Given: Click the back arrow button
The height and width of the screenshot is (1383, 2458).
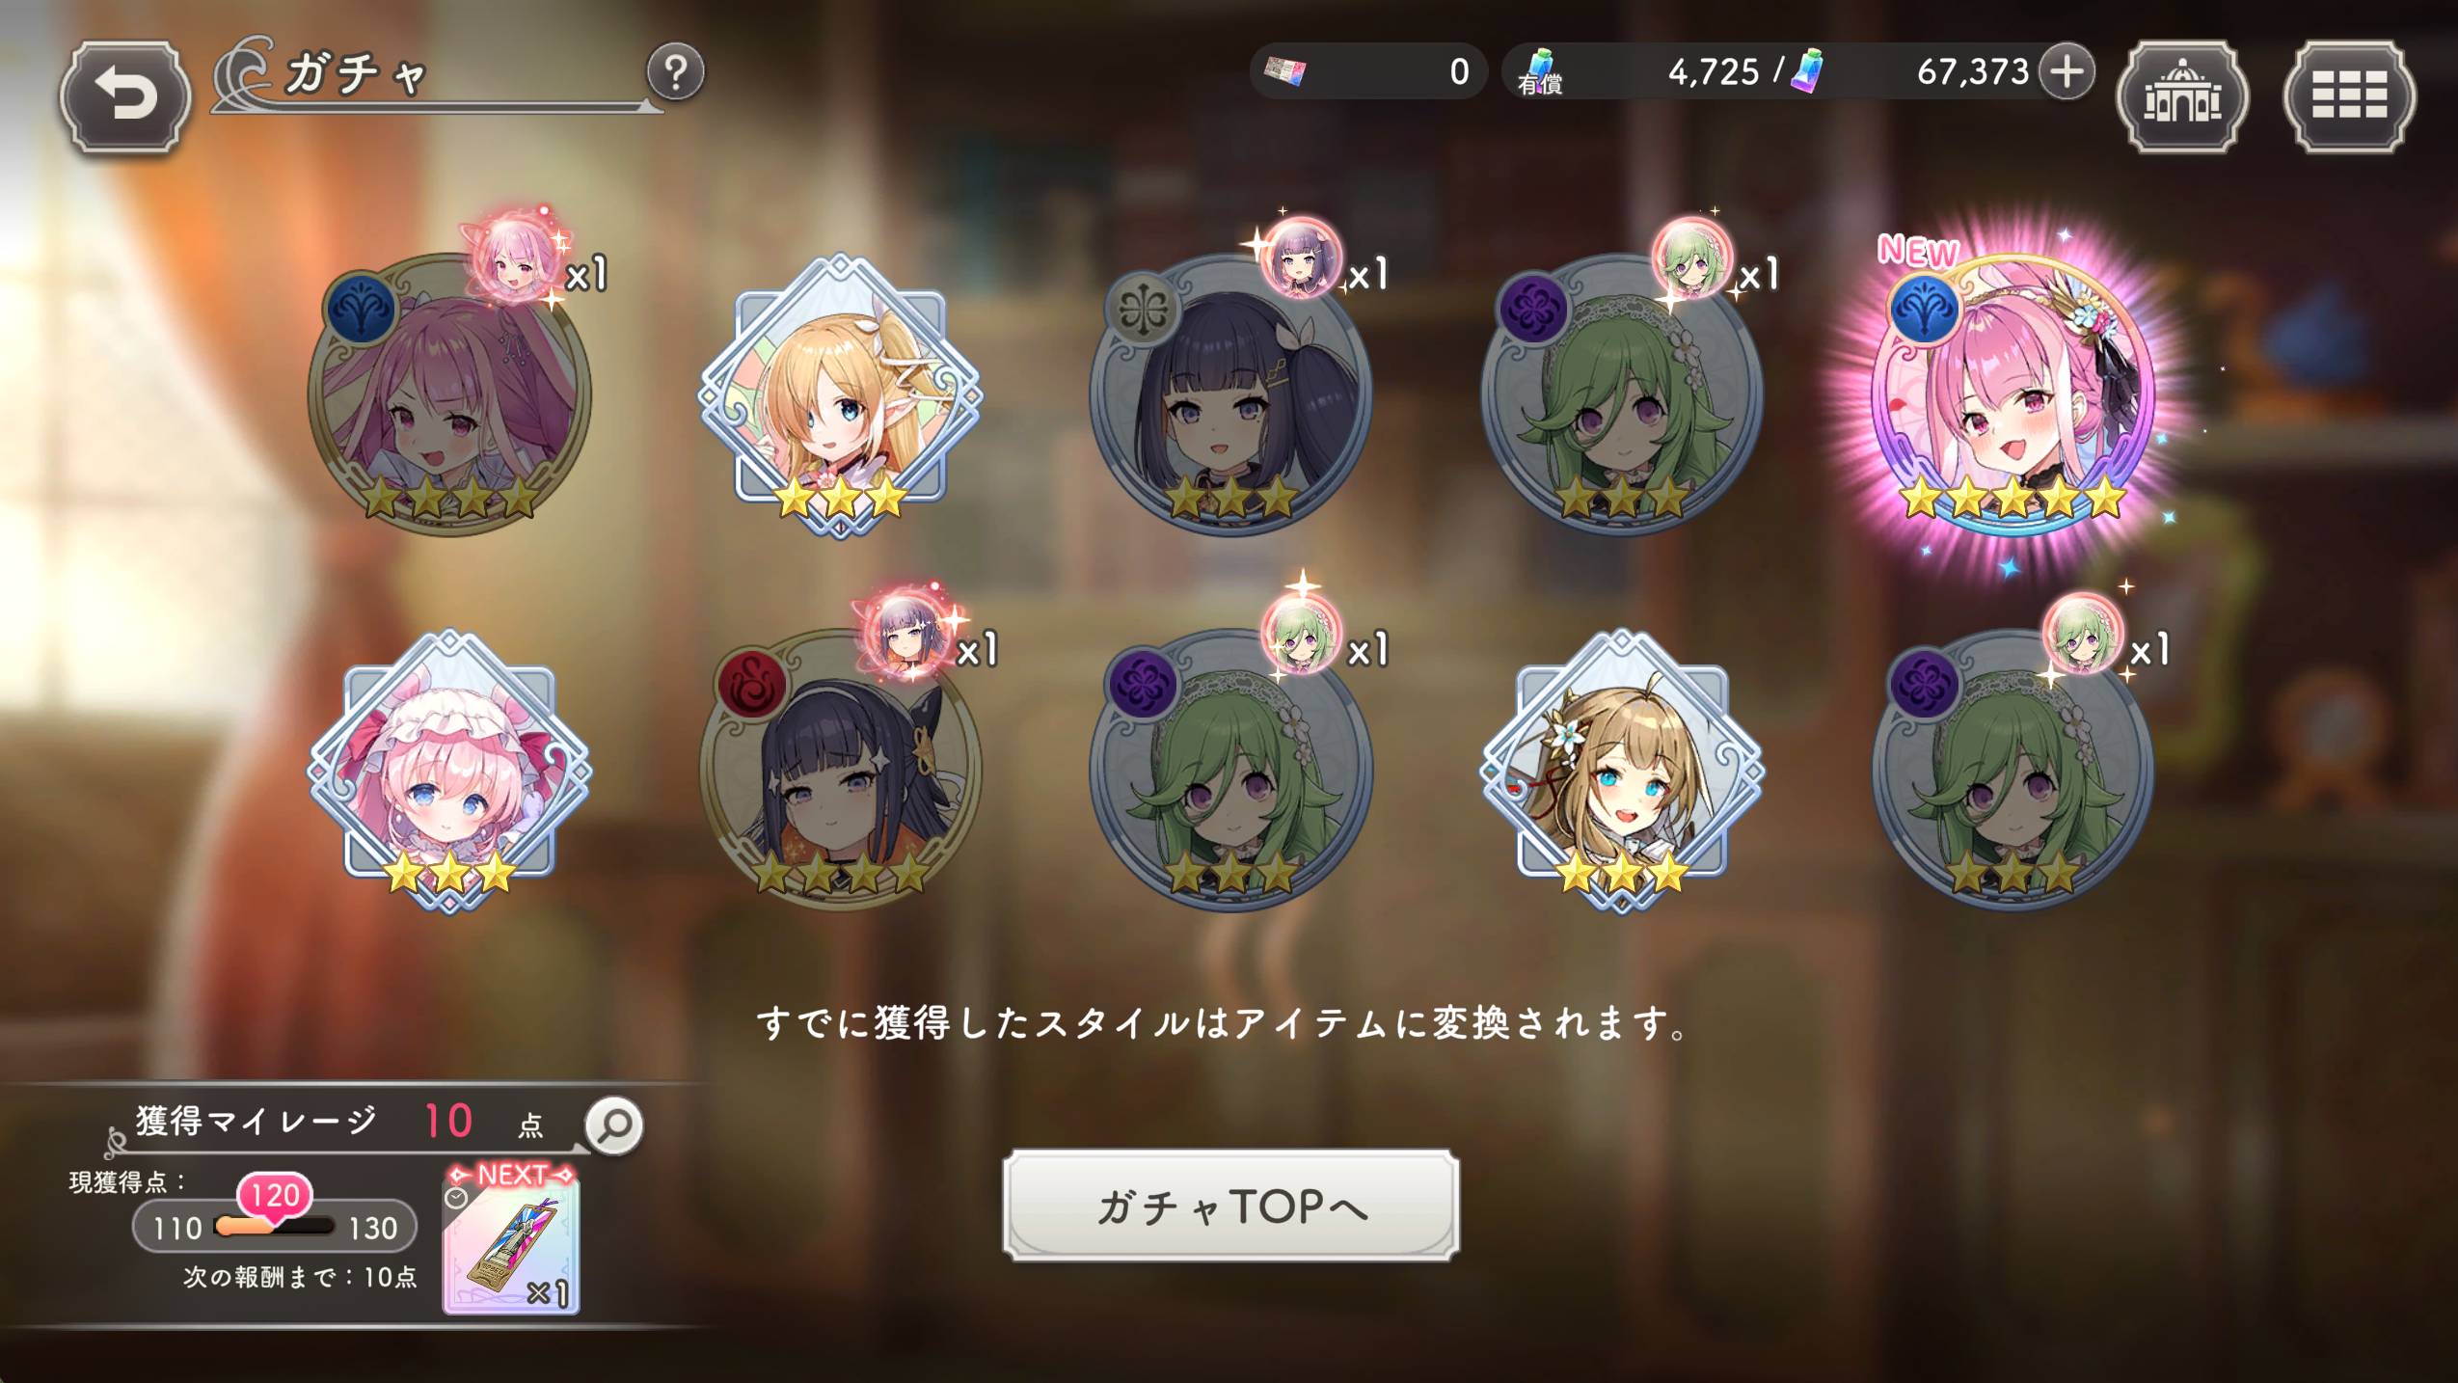Looking at the screenshot, I should 123,96.
